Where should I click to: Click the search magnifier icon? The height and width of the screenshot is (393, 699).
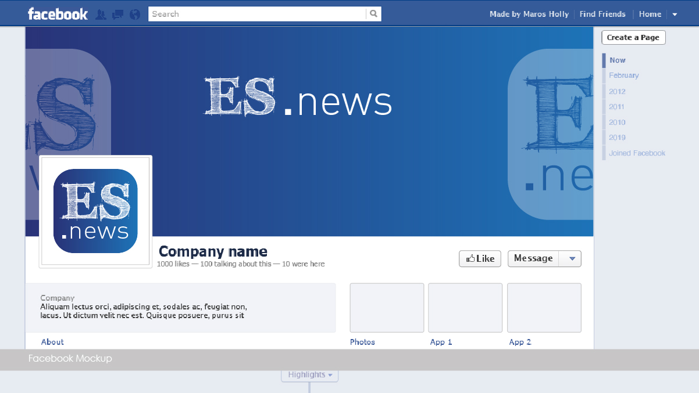tap(374, 14)
